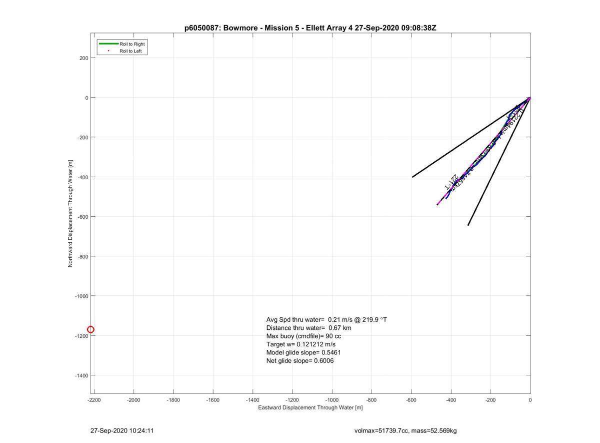600x443 pixels.
Task: Click the y-axis tick label -1000
Action: [81, 296]
